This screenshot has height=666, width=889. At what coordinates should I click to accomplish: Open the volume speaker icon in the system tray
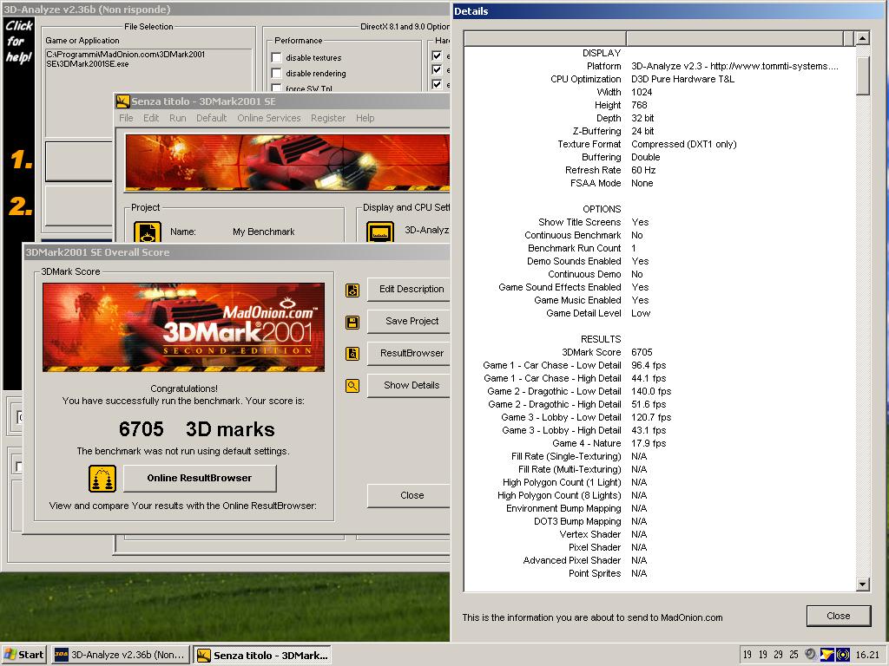[812, 654]
